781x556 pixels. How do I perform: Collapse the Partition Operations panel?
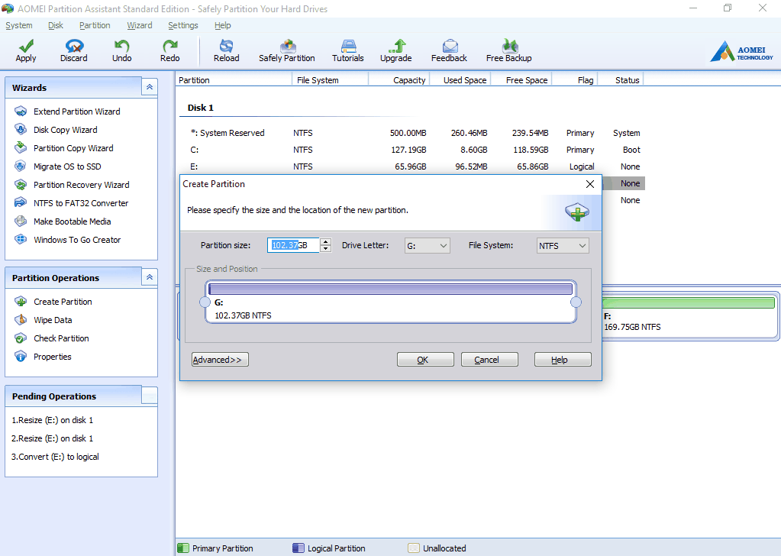pos(150,276)
